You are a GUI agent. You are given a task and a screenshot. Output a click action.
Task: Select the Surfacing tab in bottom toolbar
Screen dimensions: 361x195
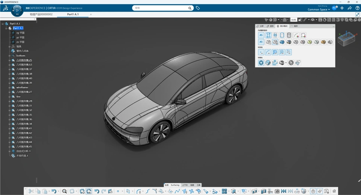tap(175, 185)
